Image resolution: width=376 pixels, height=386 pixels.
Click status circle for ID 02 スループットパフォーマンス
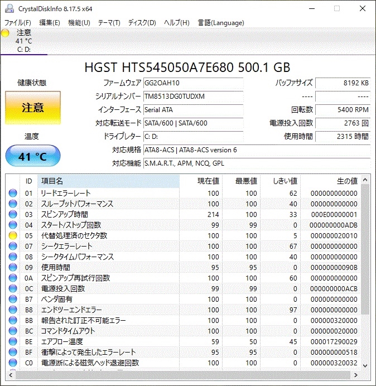13,204
